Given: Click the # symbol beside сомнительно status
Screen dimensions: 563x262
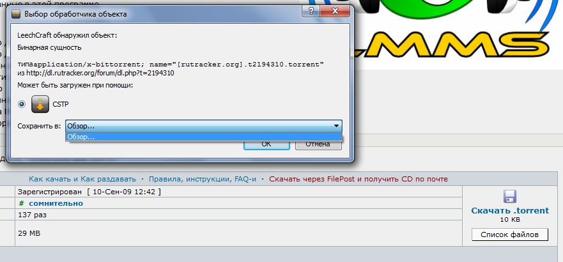Looking at the screenshot, I should [21, 203].
